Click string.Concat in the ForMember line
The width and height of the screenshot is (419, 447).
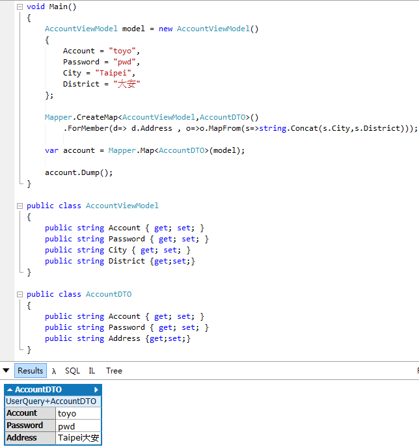point(288,128)
